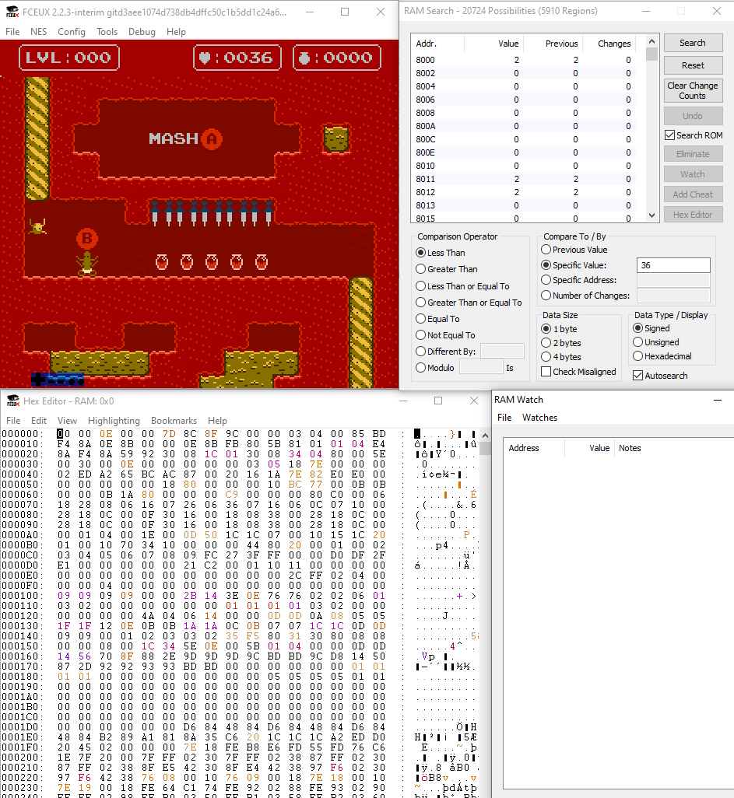Open the FCEUX Help menu
This screenshot has width=734, height=798.
click(176, 32)
